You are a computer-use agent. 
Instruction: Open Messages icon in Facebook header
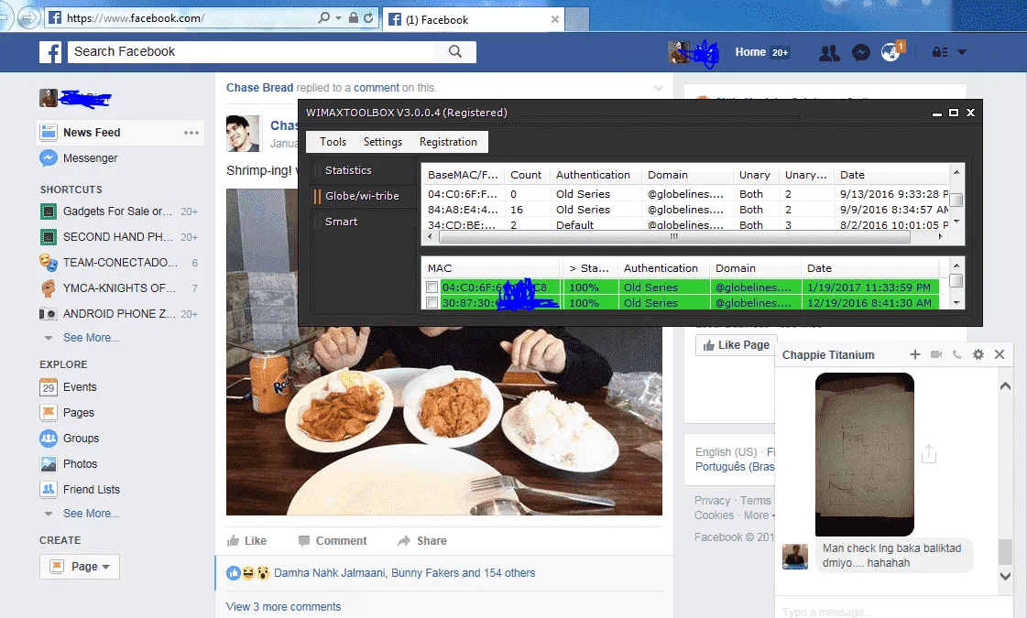860,52
